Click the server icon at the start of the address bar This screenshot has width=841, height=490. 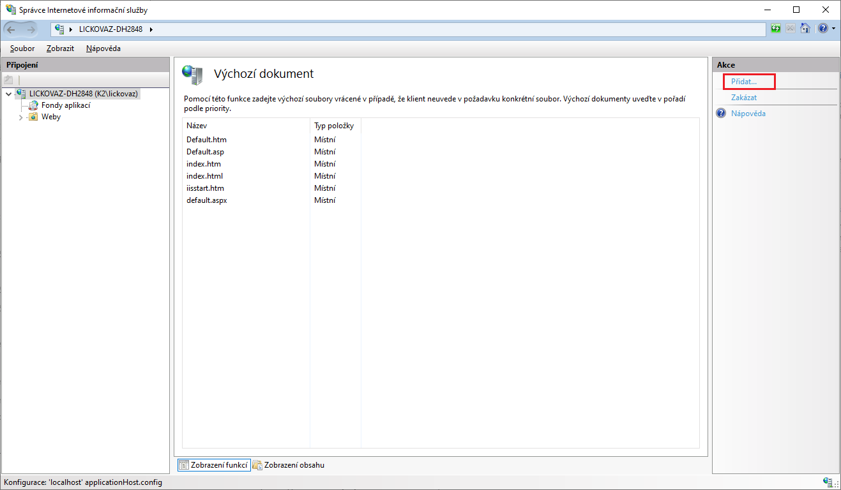click(x=60, y=29)
